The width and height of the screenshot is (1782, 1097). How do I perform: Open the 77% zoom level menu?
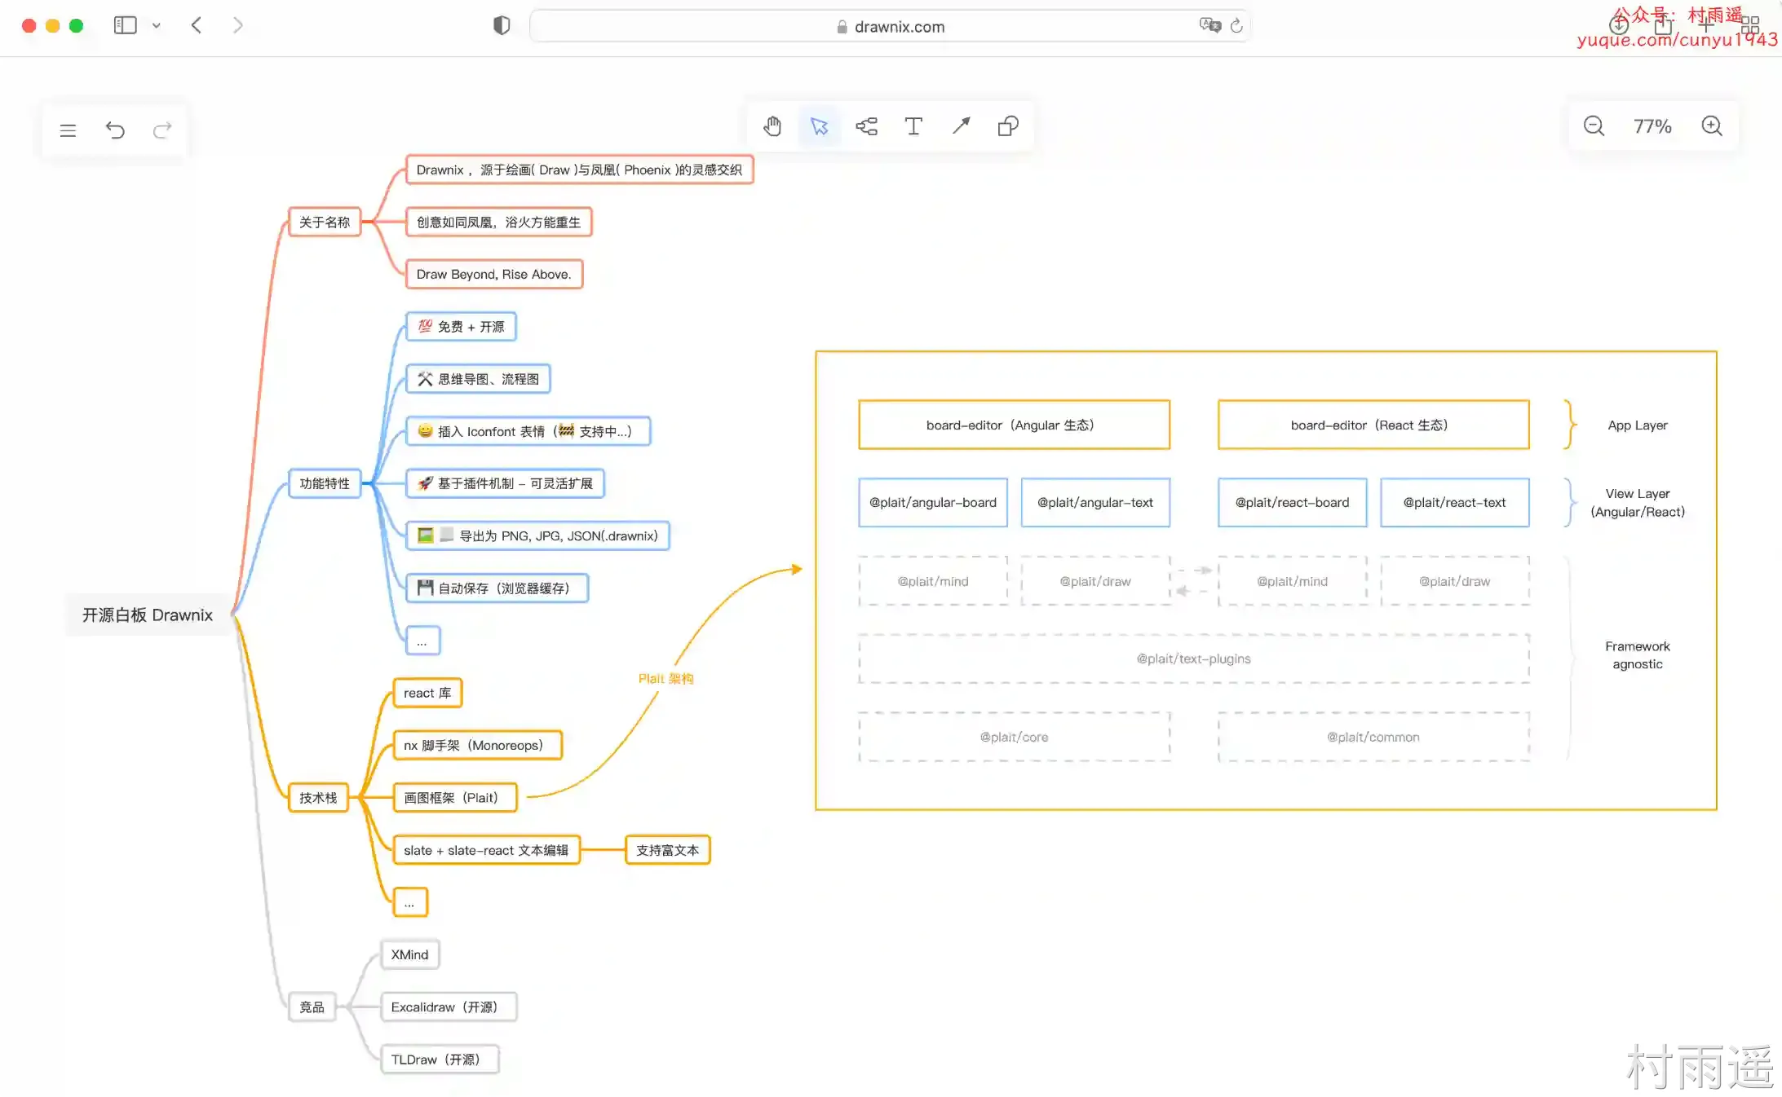1652,126
